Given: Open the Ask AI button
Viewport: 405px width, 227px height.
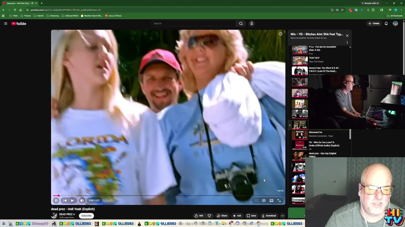Looking at the screenshot, I should pos(237,216).
